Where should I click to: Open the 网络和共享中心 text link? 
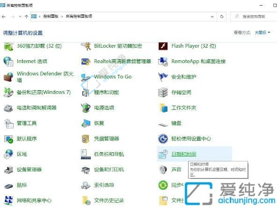pyautogui.click(x=34, y=200)
